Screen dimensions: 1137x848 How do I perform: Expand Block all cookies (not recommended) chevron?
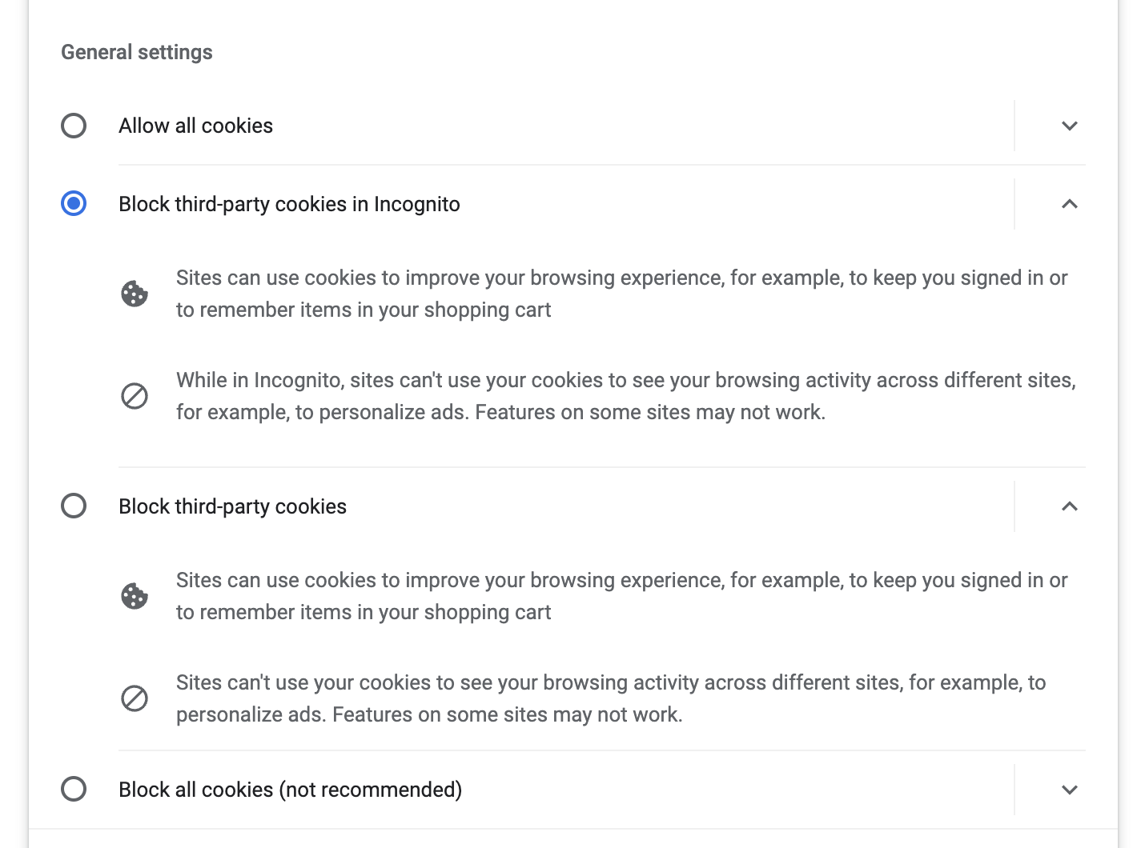pyautogui.click(x=1070, y=790)
